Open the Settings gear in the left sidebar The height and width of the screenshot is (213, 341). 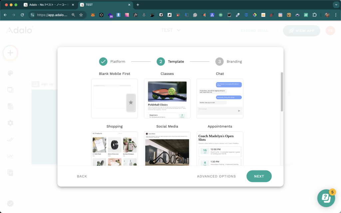point(10,123)
